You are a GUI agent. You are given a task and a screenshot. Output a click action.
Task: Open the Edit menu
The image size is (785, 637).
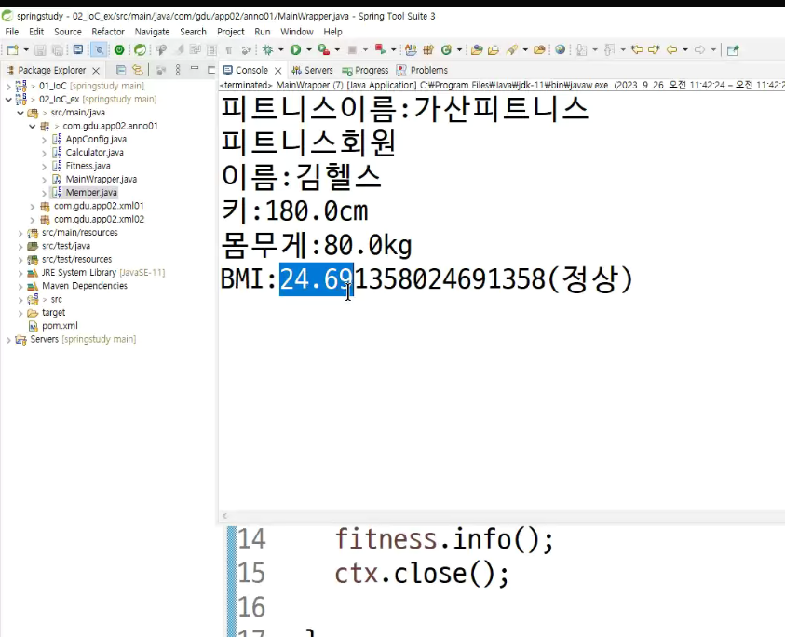36,32
